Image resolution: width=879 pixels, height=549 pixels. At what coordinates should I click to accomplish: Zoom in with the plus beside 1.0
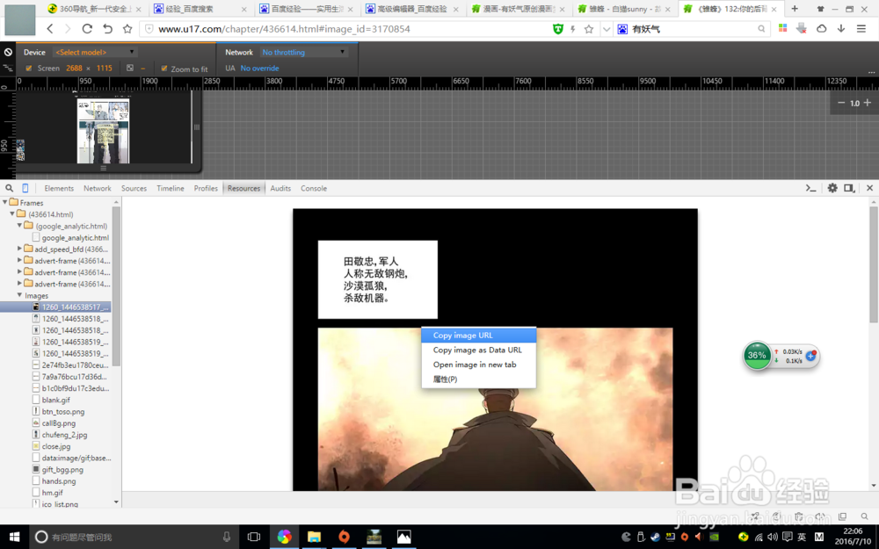click(868, 103)
